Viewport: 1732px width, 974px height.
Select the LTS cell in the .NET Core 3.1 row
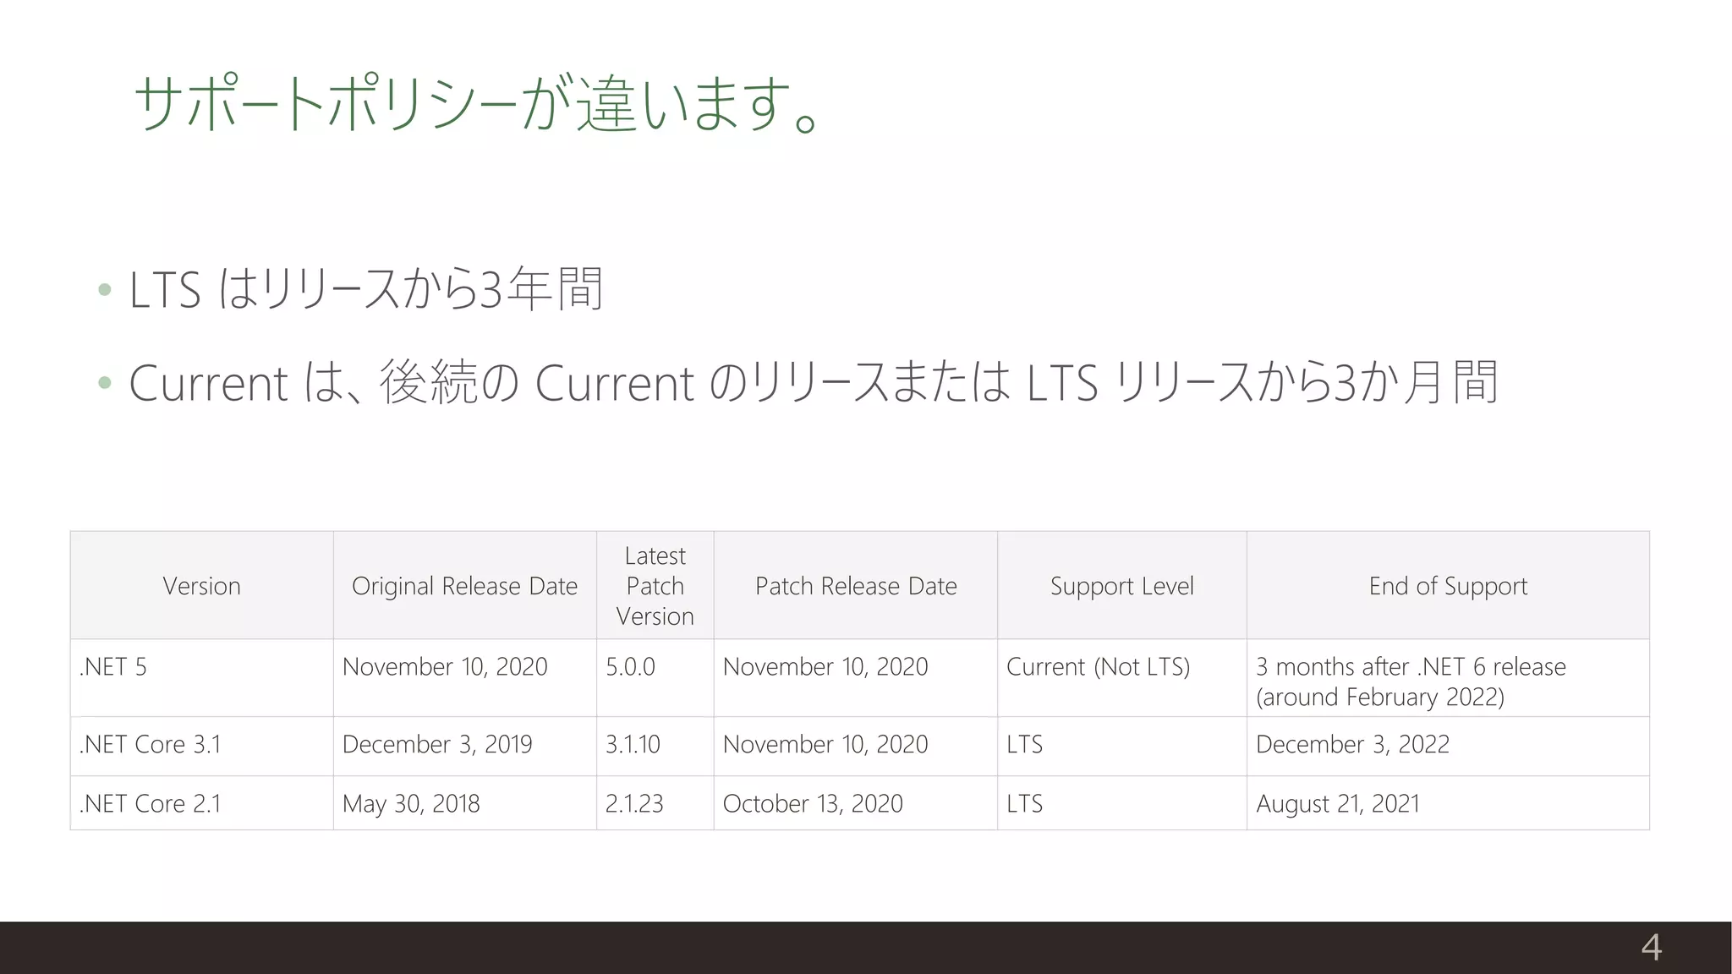pos(1122,746)
